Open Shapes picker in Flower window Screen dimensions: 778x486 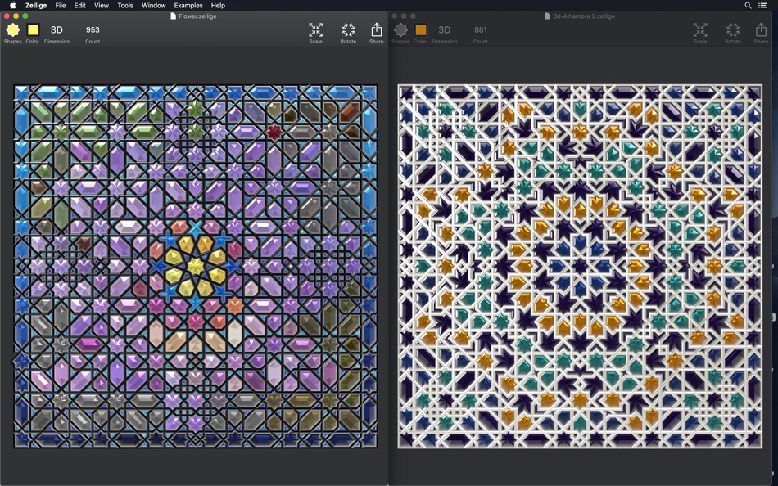click(x=13, y=30)
